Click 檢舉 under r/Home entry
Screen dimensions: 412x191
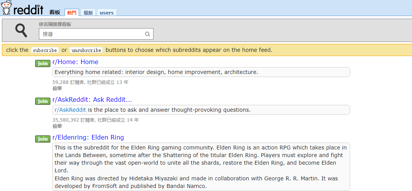57,88
